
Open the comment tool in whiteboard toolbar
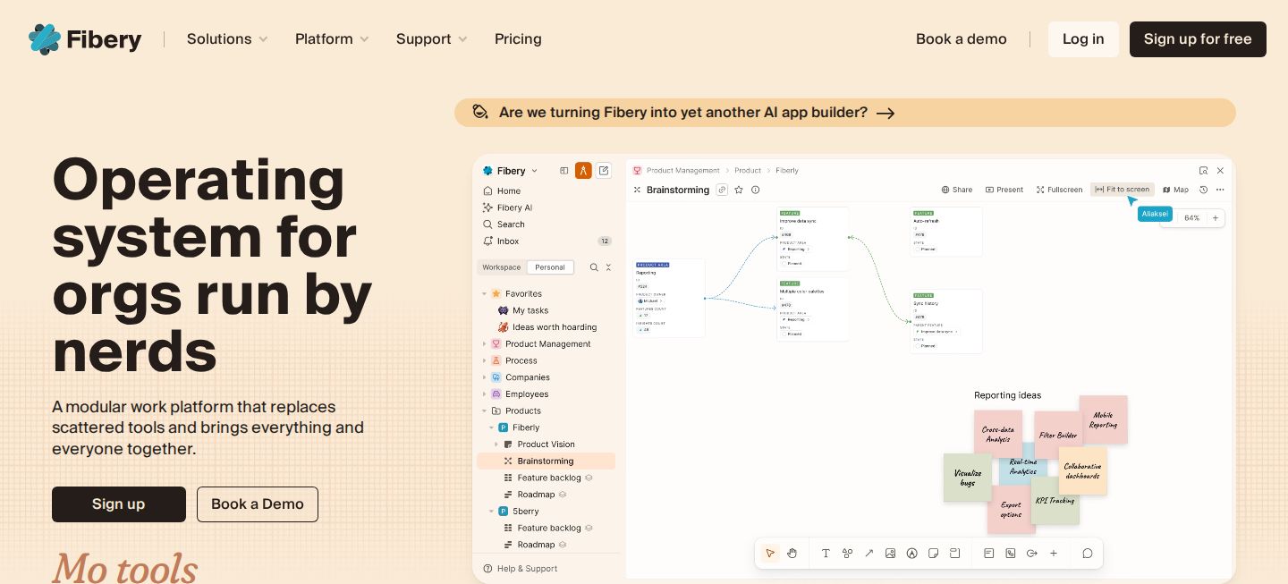click(1088, 554)
